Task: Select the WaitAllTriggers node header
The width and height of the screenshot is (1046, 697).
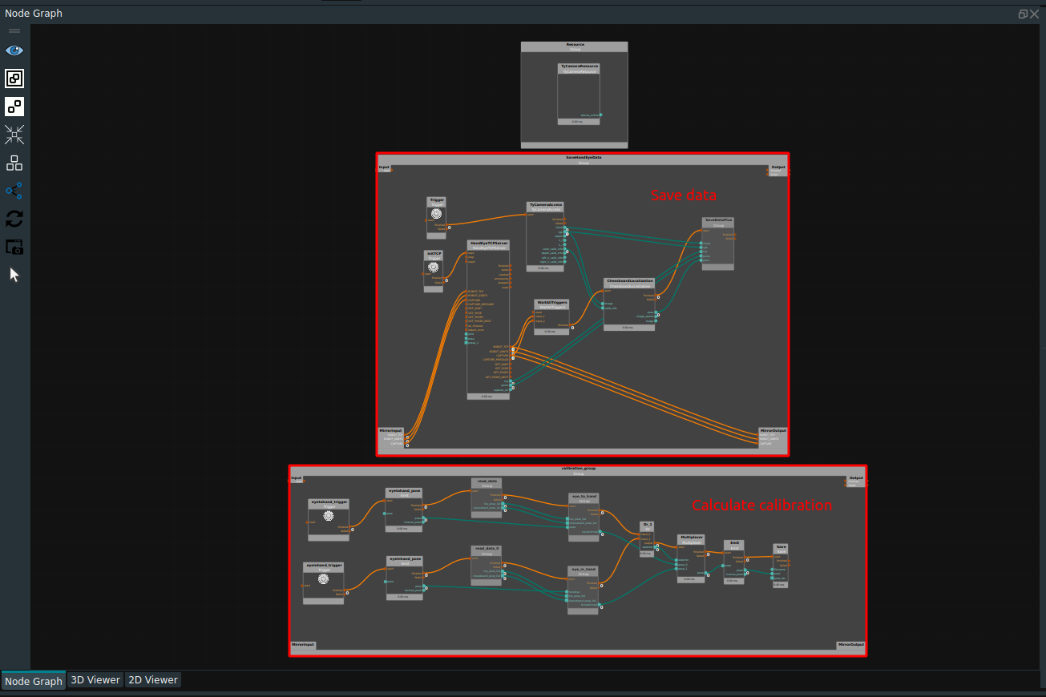Action: pyautogui.click(x=552, y=304)
